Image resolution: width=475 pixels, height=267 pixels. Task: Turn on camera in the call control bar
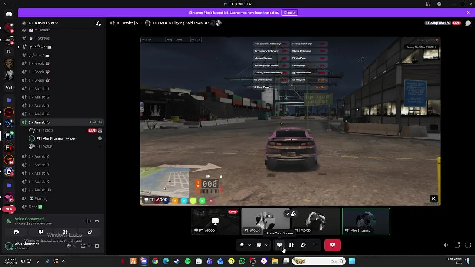tap(259, 245)
